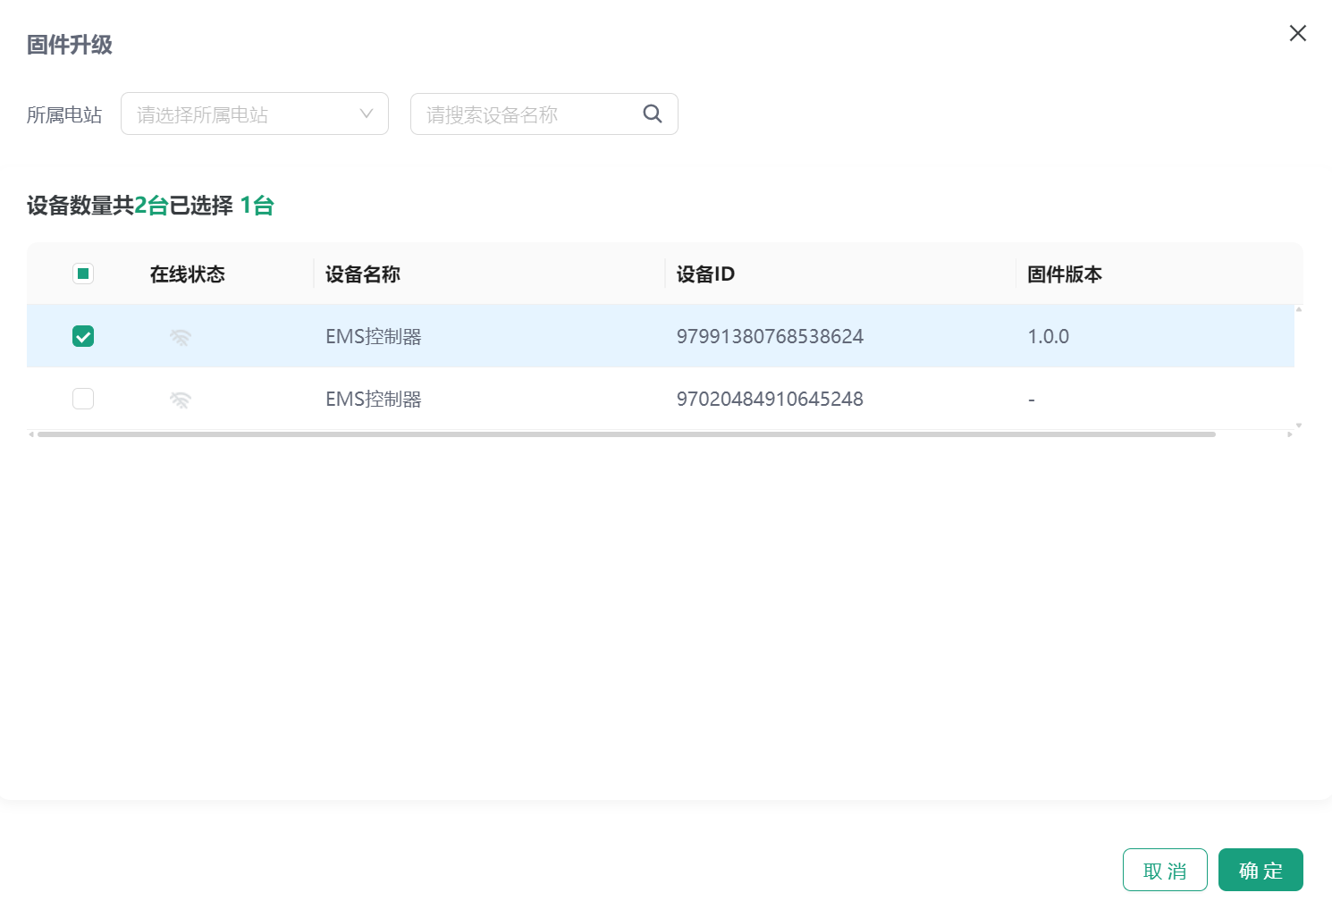Image resolution: width=1332 pixels, height=918 pixels.
Task: Focus the 请搜索设备名称 search field
Action: pos(527,114)
